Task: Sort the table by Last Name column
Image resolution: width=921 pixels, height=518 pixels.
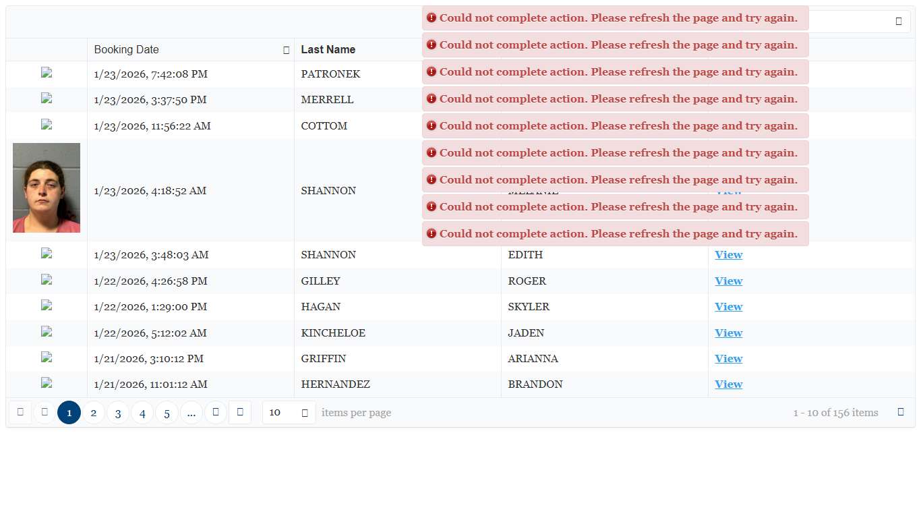Action: [x=328, y=50]
